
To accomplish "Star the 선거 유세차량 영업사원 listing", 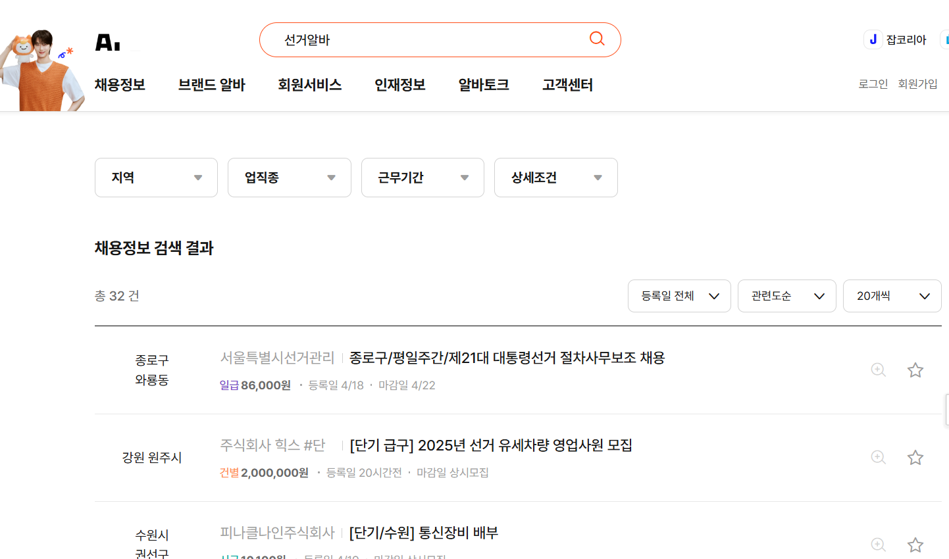I will [x=915, y=458].
